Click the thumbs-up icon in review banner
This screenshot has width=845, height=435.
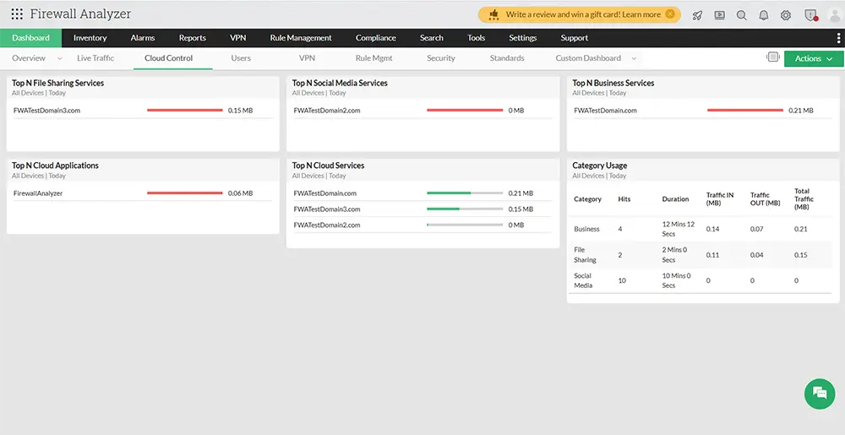coord(493,14)
